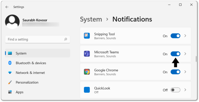Minimize the Settings window

coord(169,5)
